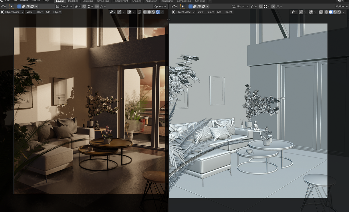Viewport: 349px width, 212px height.
Task: Choose Intersect selection mode in right viewport
Action: coord(207,6)
